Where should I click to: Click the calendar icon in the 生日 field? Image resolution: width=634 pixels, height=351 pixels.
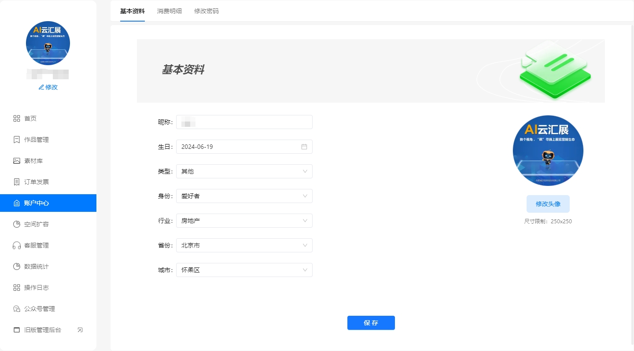click(x=303, y=147)
